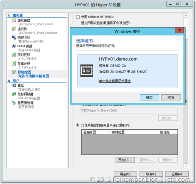Click the Ctrl+Alt+向左键 description
The width and height of the screenshot is (196, 184).
click(29, 98)
